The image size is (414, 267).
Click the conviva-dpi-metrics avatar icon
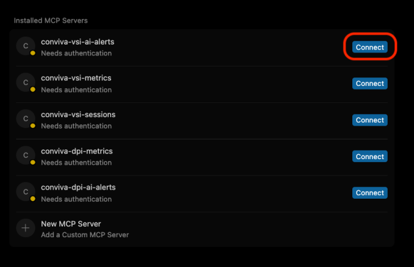point(26,156)
